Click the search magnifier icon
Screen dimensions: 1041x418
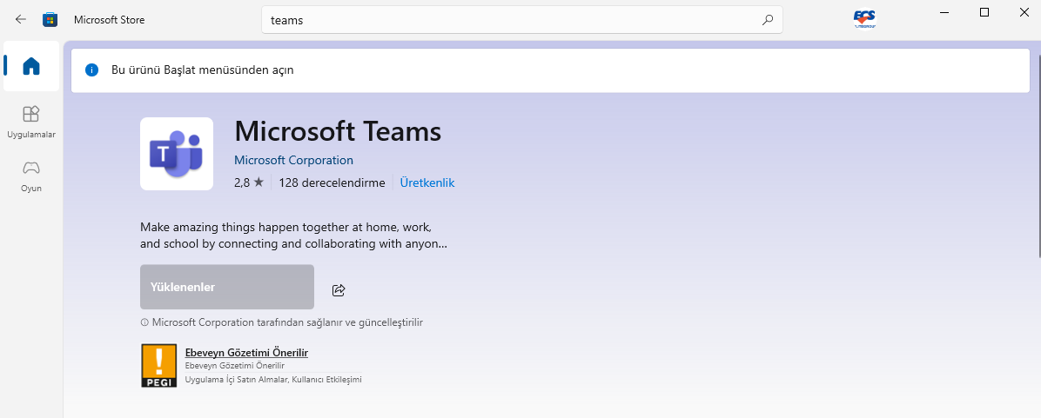pos(767,20)
